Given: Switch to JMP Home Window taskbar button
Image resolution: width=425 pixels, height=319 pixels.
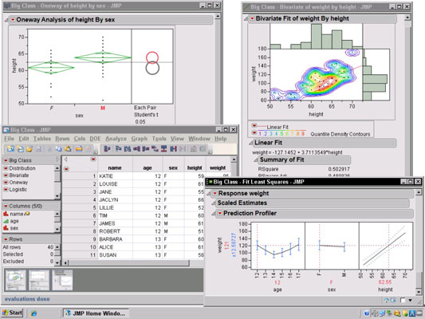Looking at the screenshot, I should (x=96, y=313).
